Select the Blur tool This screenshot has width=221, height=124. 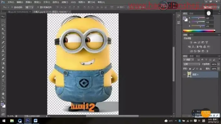pos(3,68)
